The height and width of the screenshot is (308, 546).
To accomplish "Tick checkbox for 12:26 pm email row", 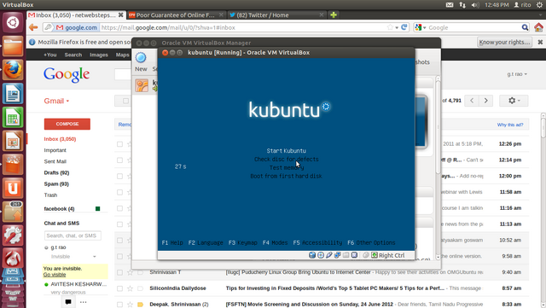I will tap(119, 144).
